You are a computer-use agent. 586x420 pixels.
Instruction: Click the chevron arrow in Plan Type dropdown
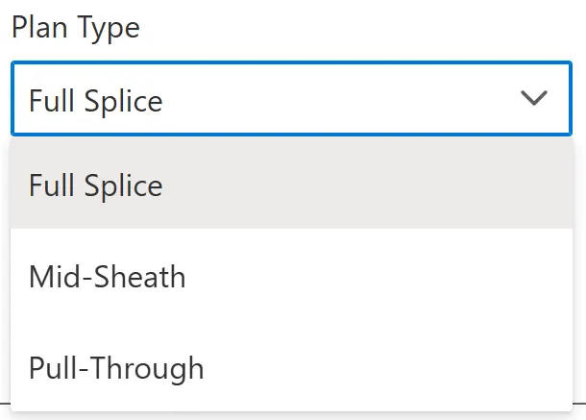coord(533,99)
